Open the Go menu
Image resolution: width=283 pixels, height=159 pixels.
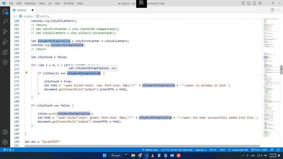50,3
